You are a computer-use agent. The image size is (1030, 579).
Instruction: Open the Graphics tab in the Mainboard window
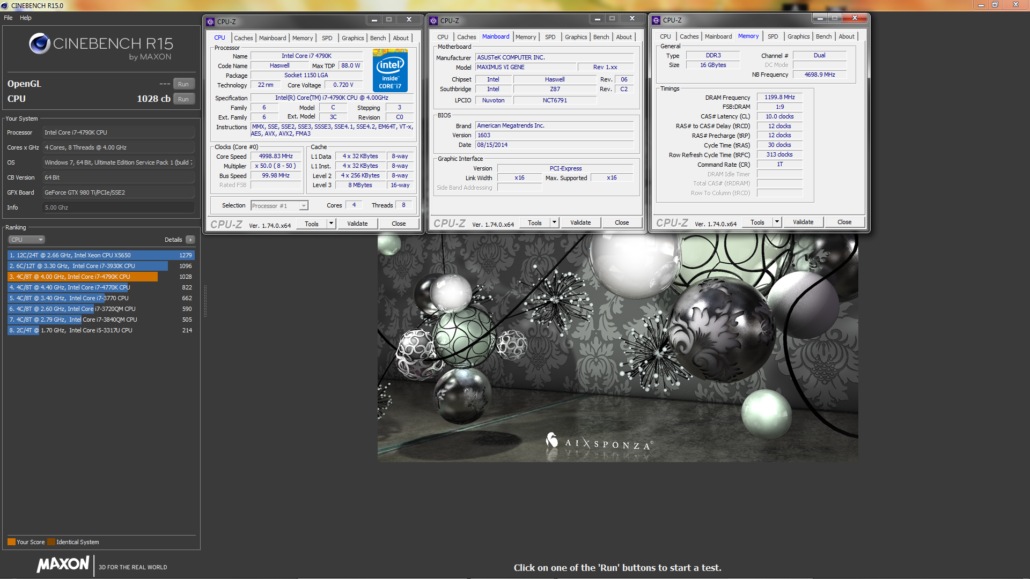(576, 37)
